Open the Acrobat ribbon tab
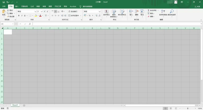Image resolution: width=203 pixels, height=110 pixels. coord(73,6)
